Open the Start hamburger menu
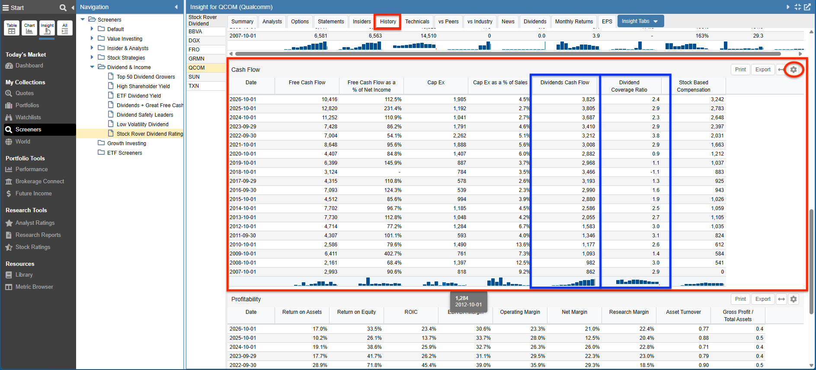Viewport: 816px width, 370px height. click(x=6, y=8)
